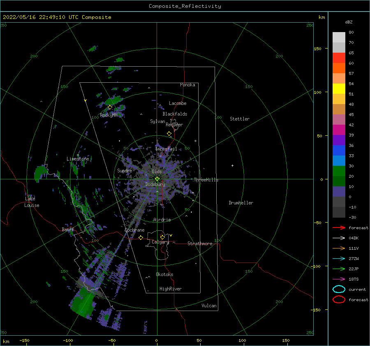Click the -30 value on dBZ scale

[352, 218]
